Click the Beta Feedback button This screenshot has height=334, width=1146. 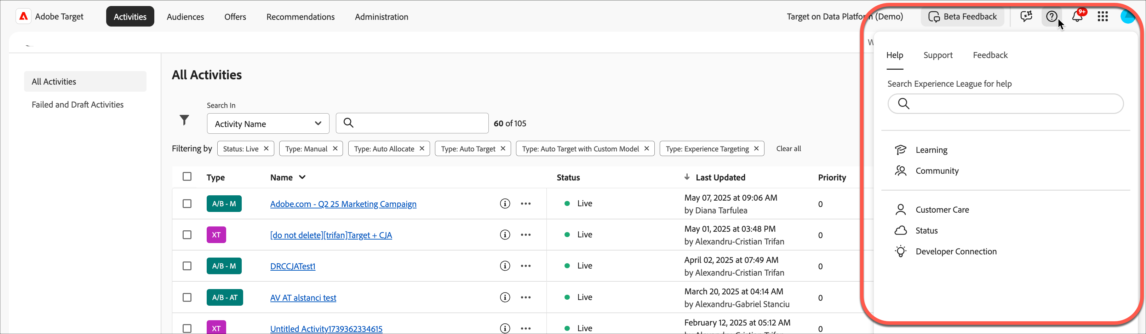point(962,17)
